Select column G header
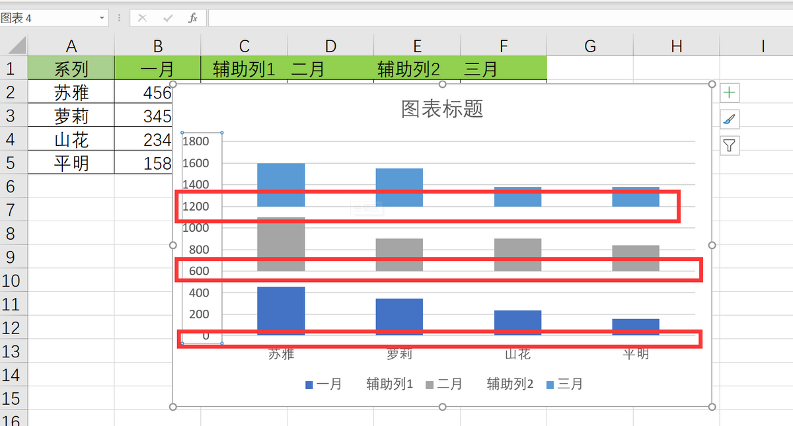Screen dimensions: 793x426 (590, 46)
